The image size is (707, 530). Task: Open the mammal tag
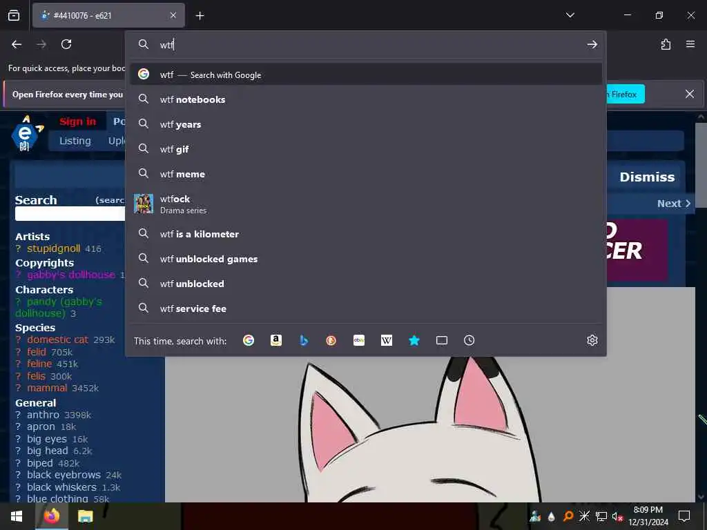tap(47, 388)
